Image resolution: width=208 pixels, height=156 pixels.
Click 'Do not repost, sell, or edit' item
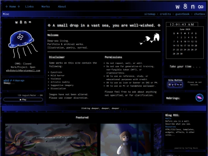tap(124, 63)
